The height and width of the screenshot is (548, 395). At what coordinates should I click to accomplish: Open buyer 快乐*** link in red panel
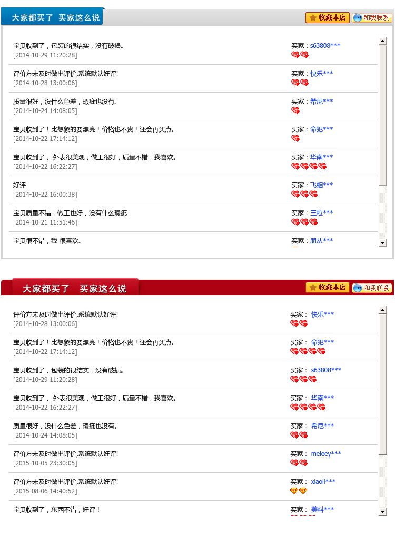[x=322, y=314]
